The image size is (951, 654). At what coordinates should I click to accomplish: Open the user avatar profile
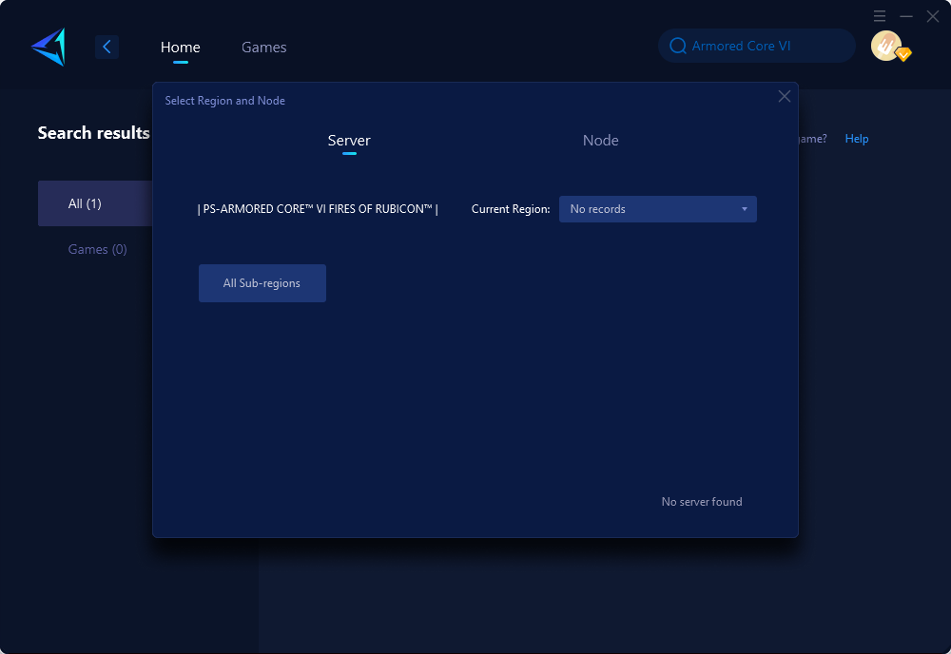(886, 46)
